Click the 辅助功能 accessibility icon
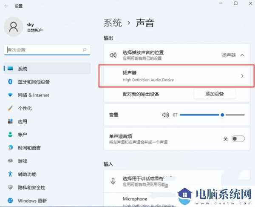 pyautogui.click(x=10, y=174)
